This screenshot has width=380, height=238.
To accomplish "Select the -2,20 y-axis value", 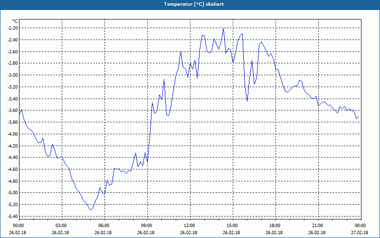I will [13, 28].
